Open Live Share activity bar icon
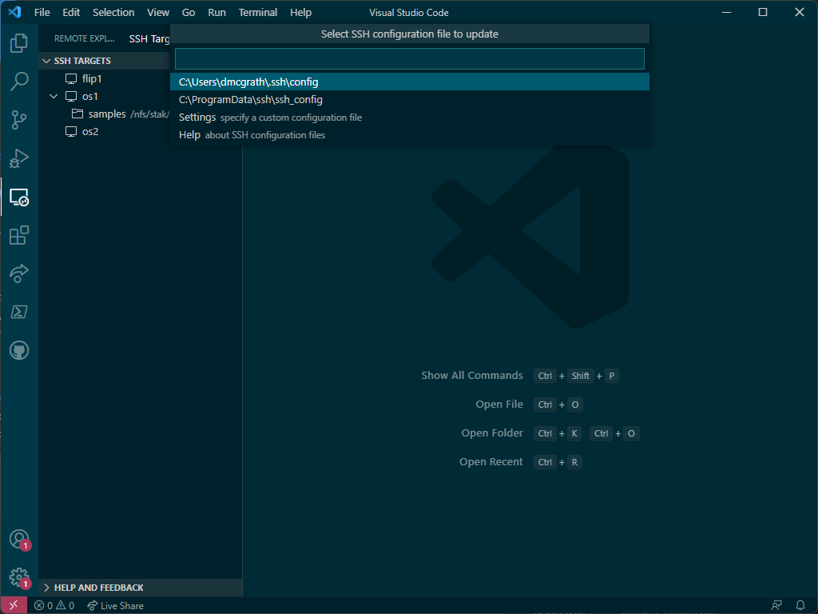This screenshot has height=614, width=818. (19, 273)
